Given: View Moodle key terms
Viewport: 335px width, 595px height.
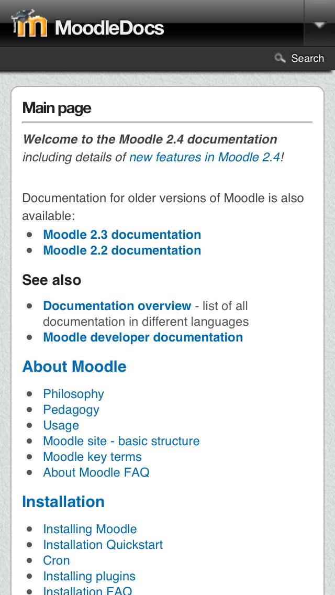Looking at the screenshot, I should tap(92, 457).
